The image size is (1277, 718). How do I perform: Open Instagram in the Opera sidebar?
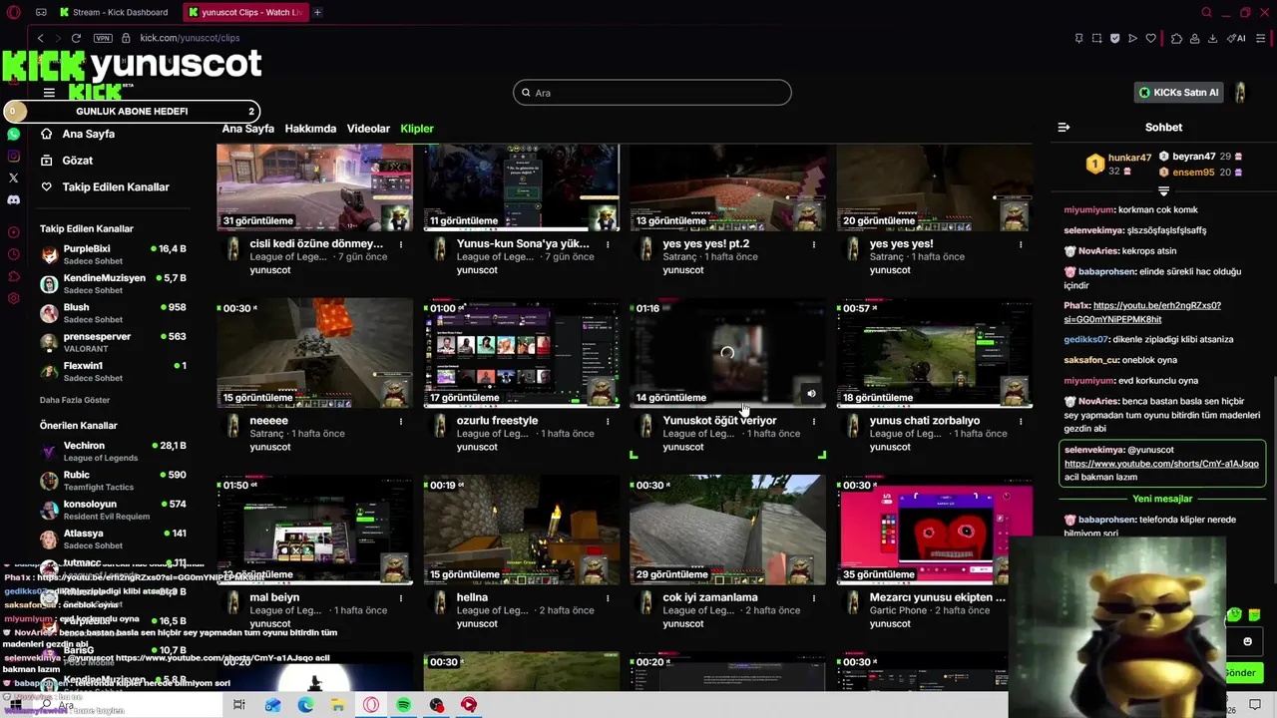(x=13, y=156)
